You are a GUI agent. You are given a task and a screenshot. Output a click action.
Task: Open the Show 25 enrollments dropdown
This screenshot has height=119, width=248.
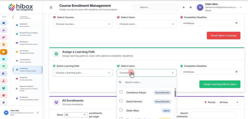tap(76, 115)
